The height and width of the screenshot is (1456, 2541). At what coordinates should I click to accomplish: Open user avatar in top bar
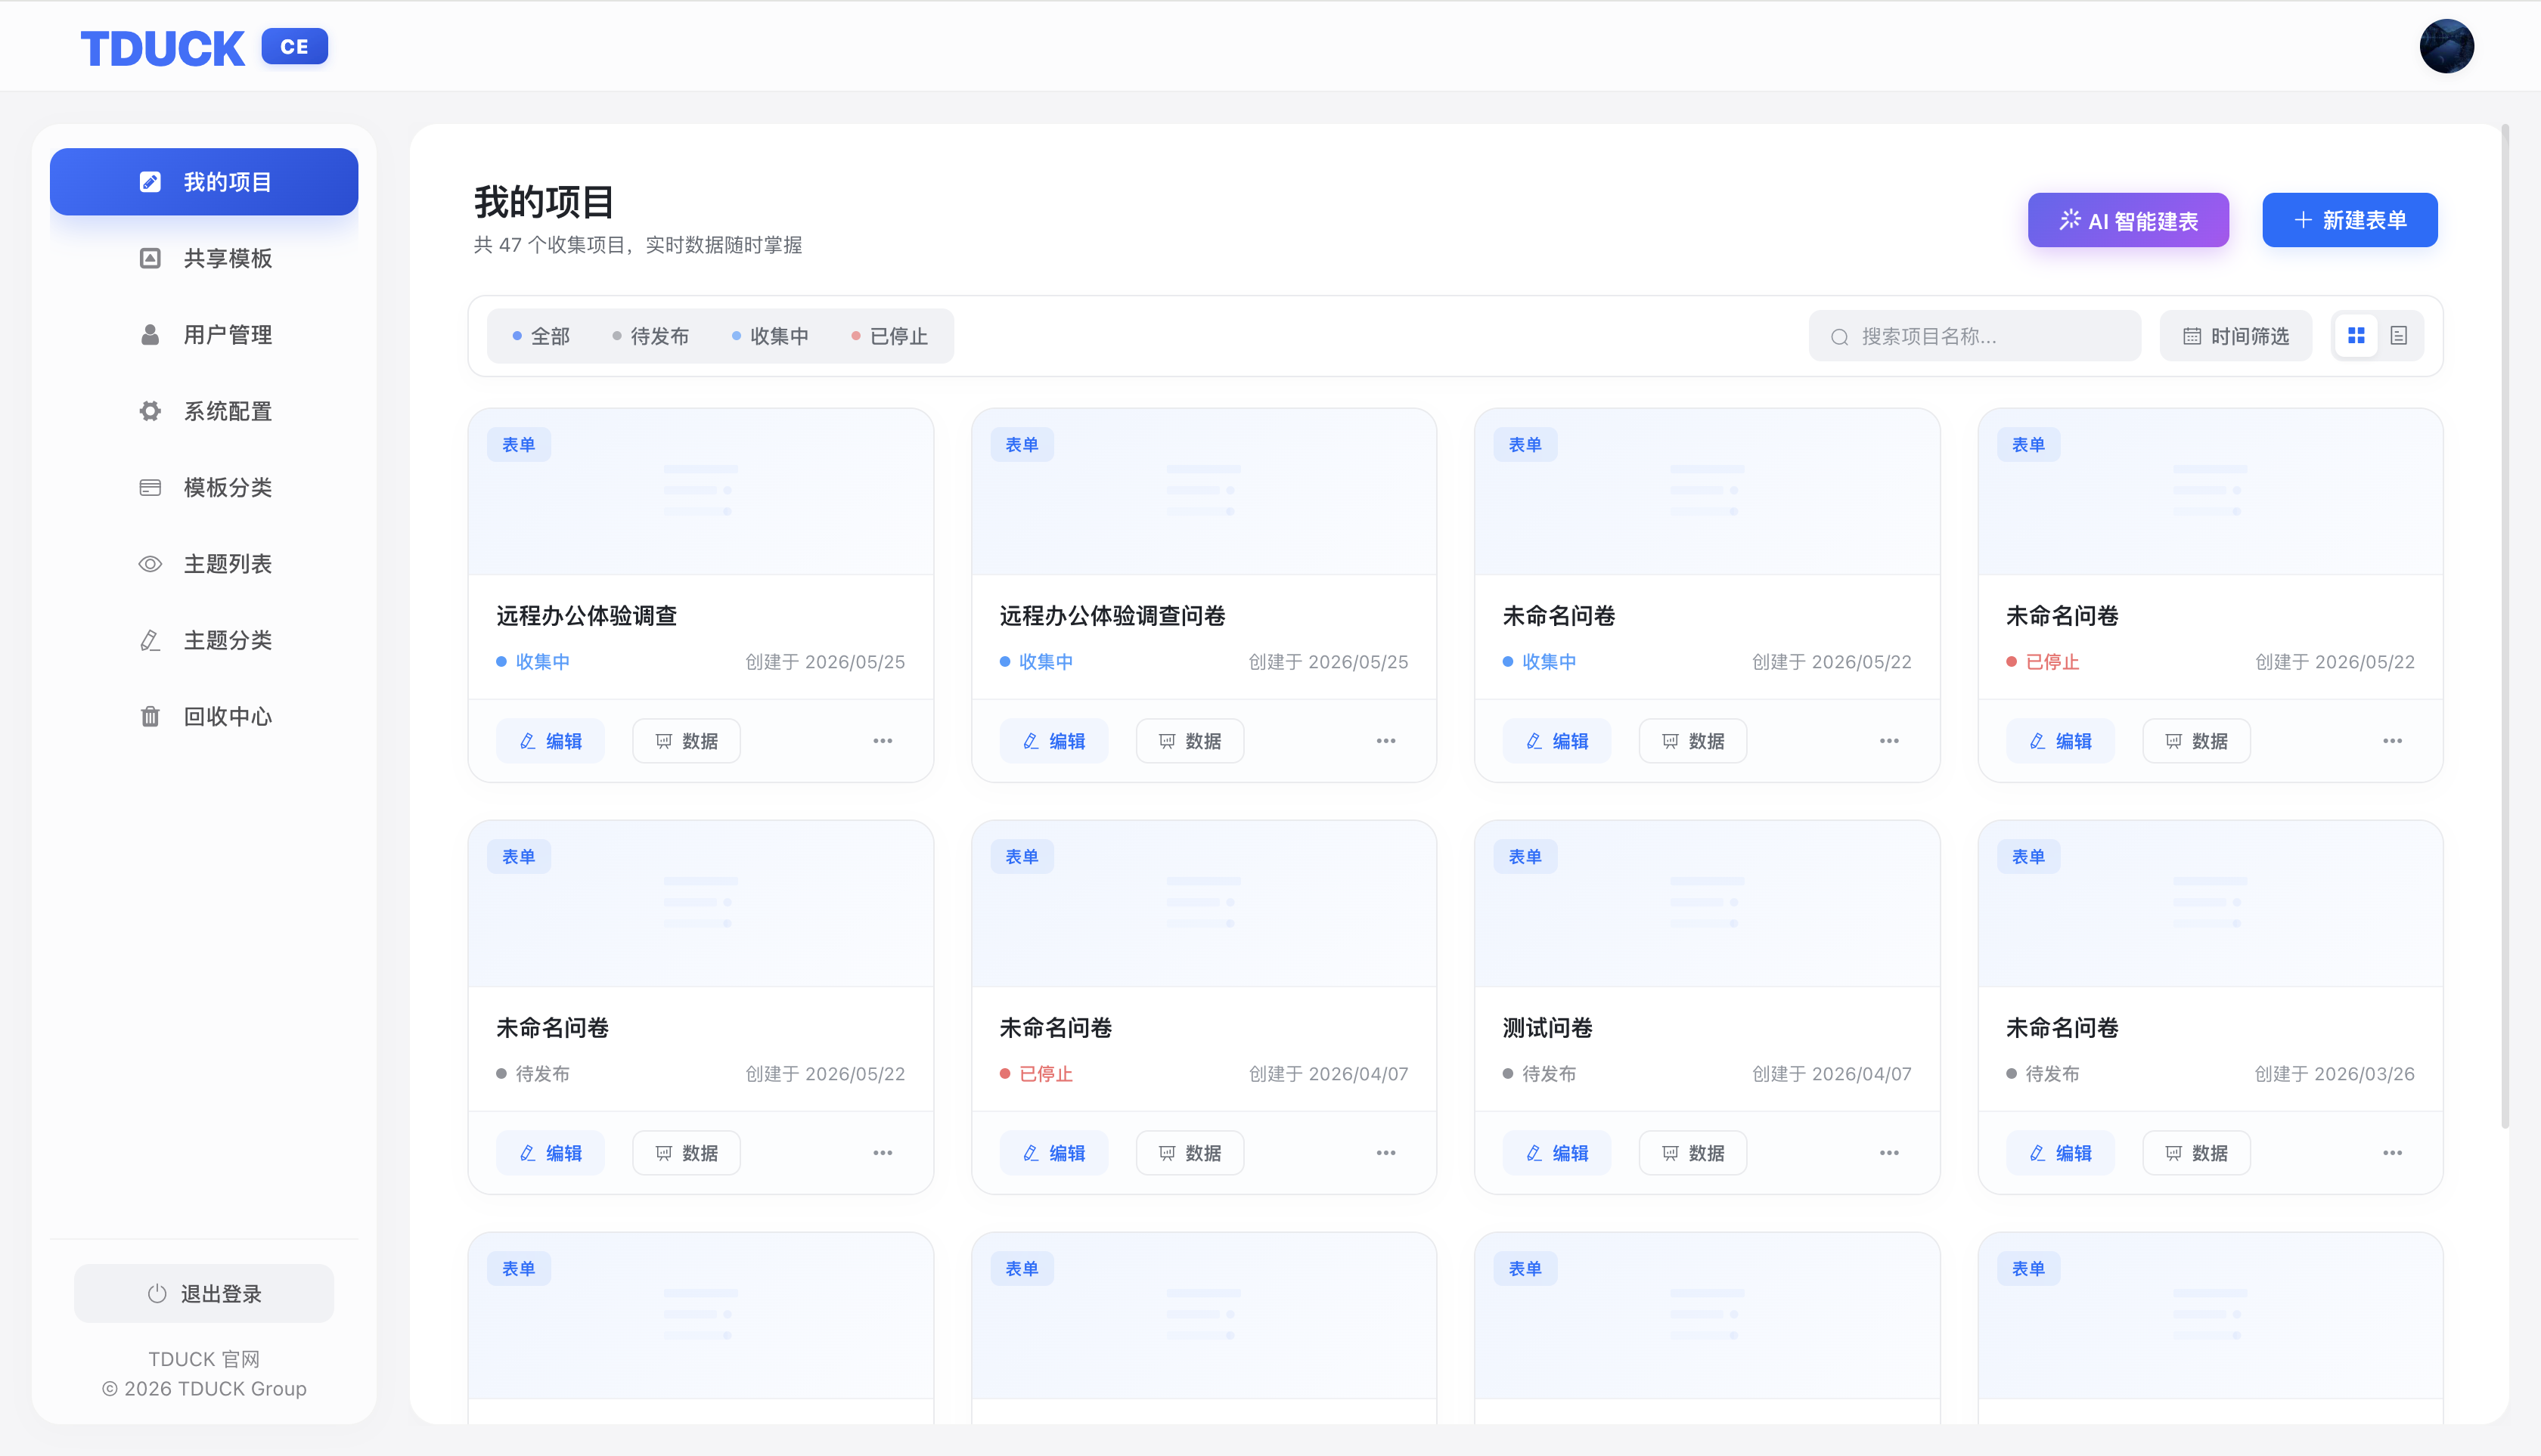click(2446, 46)
